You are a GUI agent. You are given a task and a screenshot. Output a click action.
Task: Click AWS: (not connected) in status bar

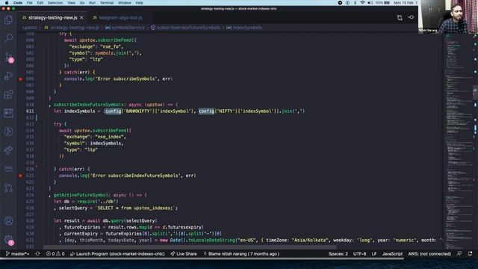coord(429,254)
